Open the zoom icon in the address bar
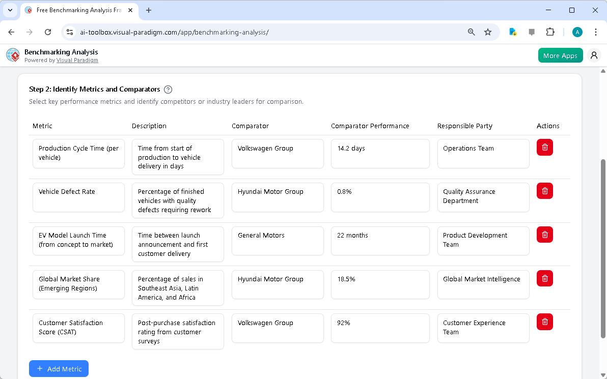Viewport: 607px width, 379px height. tap(471, 32)
